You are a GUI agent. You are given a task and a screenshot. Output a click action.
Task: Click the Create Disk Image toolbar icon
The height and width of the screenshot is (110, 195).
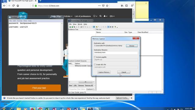pyautogui.click(x=81, y=27)
